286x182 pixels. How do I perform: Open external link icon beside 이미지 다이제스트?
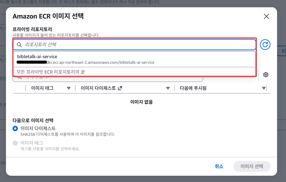(120, 88)
